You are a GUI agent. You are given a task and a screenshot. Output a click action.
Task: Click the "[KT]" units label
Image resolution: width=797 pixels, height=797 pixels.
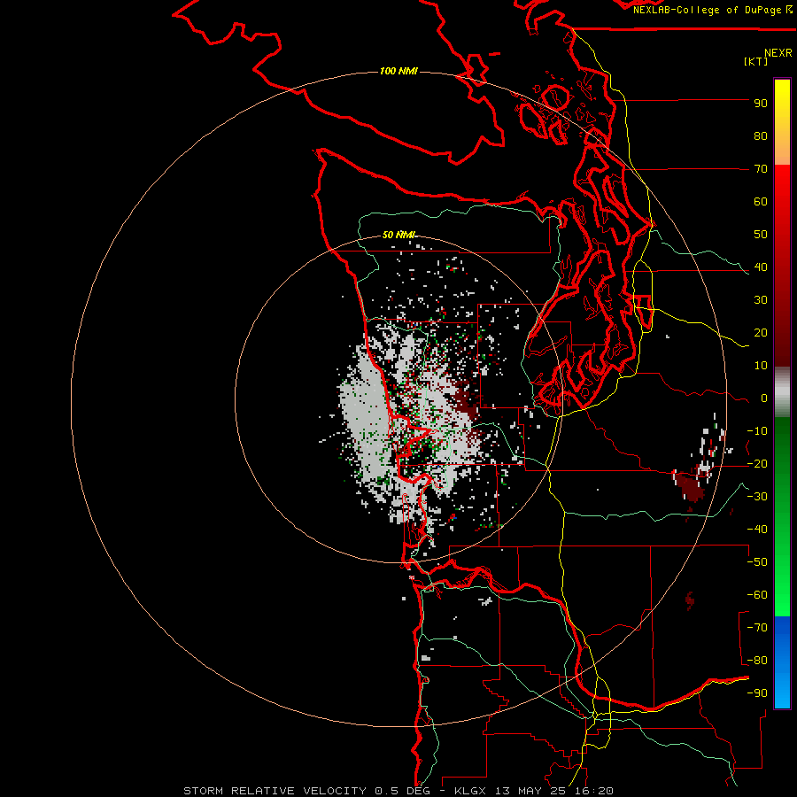tap(756, 61)
